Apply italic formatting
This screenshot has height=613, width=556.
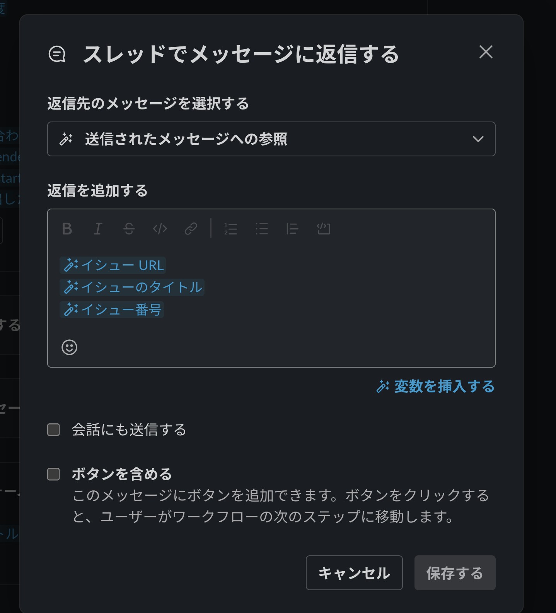pos(97,229)
